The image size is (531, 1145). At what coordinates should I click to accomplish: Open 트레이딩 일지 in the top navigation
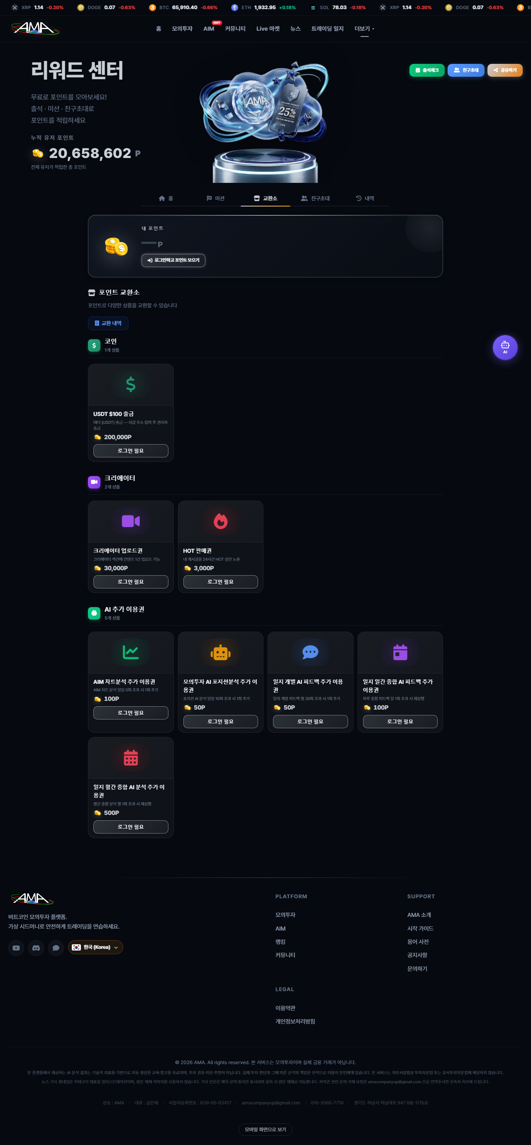[327, 29]
